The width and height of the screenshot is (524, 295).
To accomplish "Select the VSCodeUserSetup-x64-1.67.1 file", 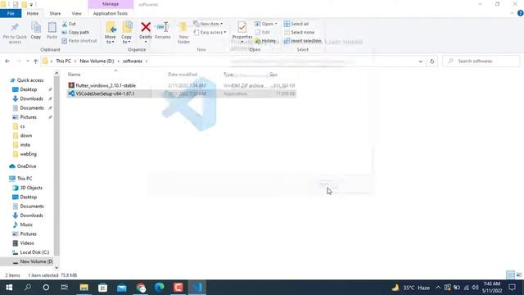I will (x=105, y=93).
